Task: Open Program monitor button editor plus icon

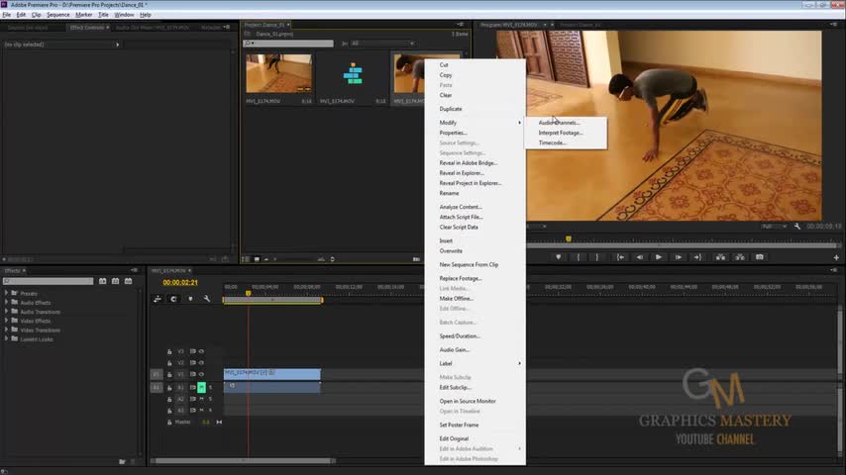Action: (x=836, y=257)
